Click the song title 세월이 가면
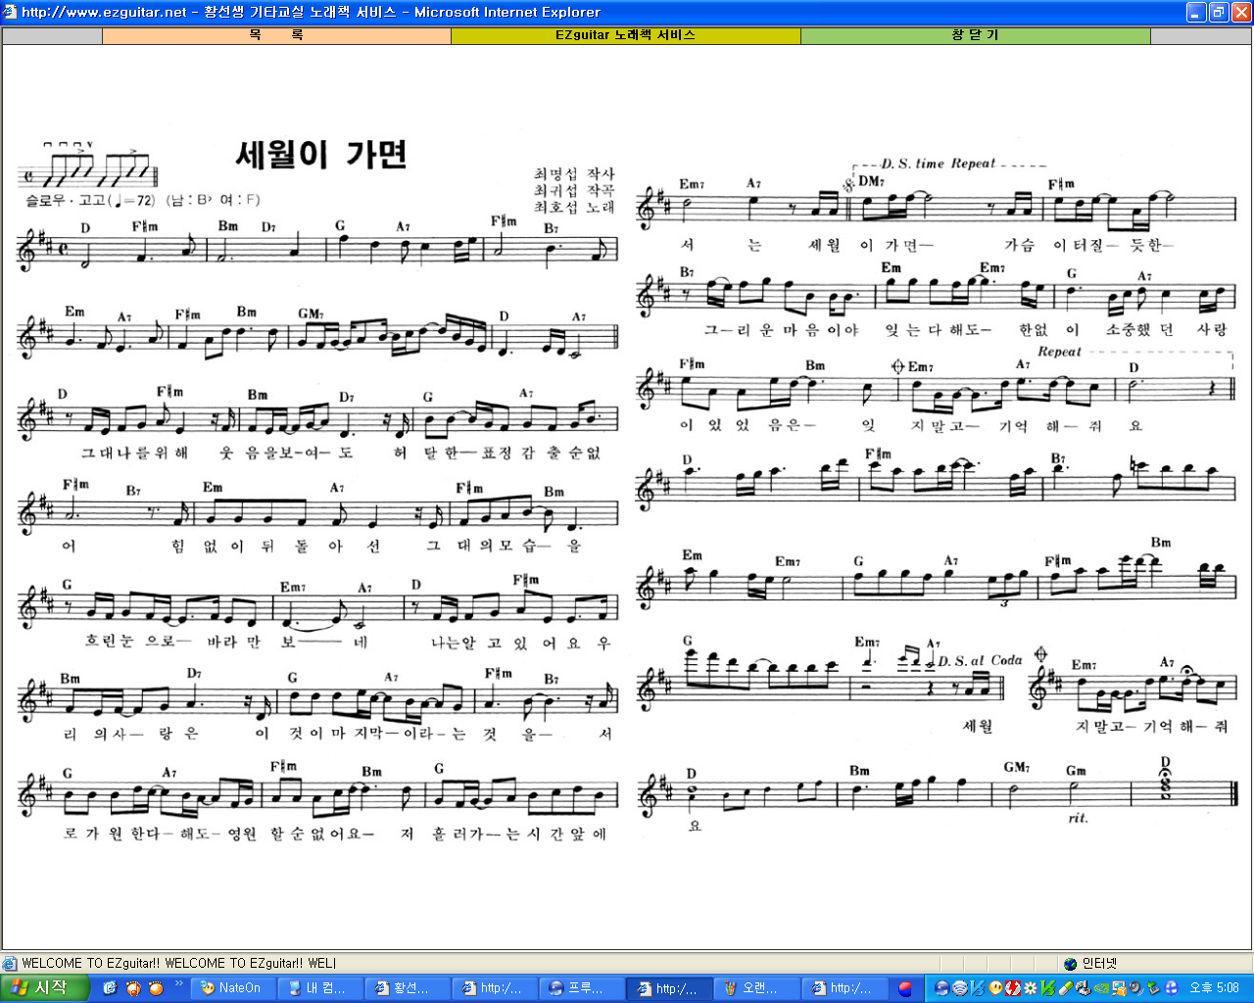Screen dimensions: 1254x1003 coord(321,155)
